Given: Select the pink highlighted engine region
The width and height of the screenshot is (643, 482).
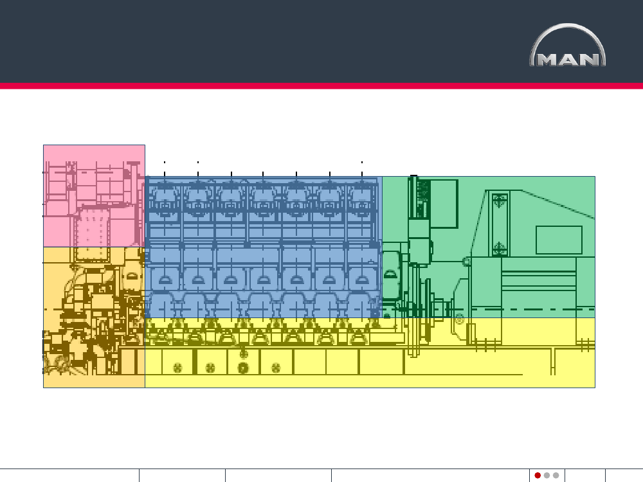Looking at the screenshot, I should 94,196.
